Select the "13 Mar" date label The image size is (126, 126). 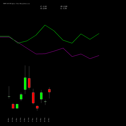[x=24, y=120]
